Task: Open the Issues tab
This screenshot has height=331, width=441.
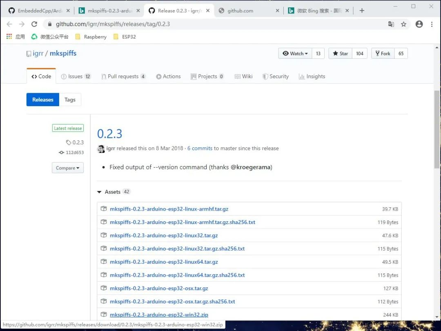Action: [x=76, y=76]
